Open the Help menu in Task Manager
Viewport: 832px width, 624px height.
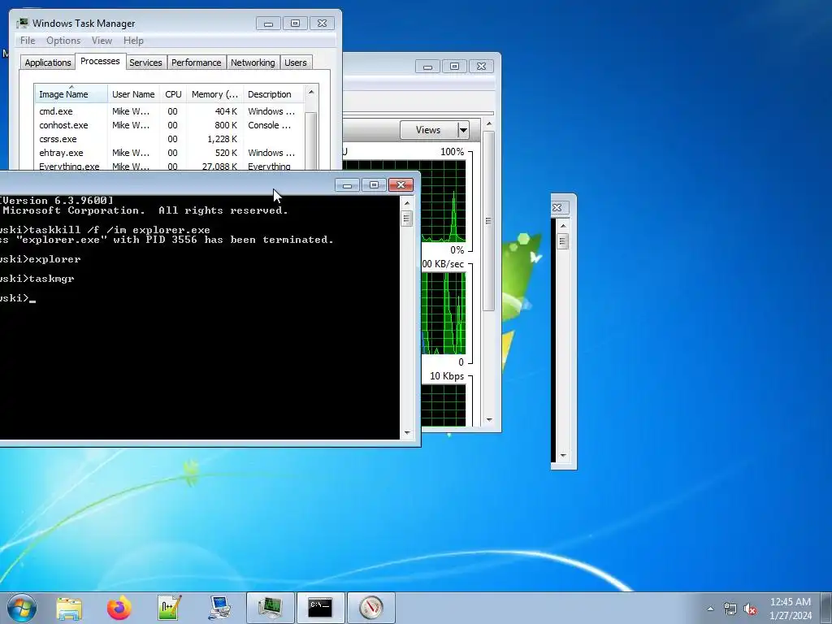(133, 41)
